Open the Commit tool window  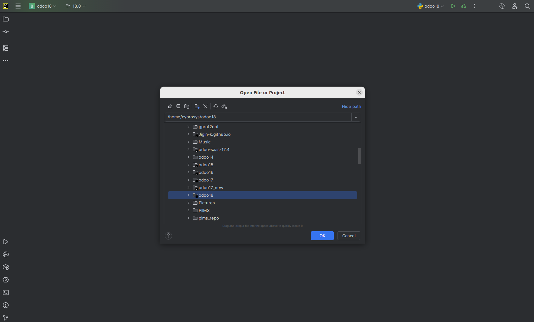coord(6,32)
